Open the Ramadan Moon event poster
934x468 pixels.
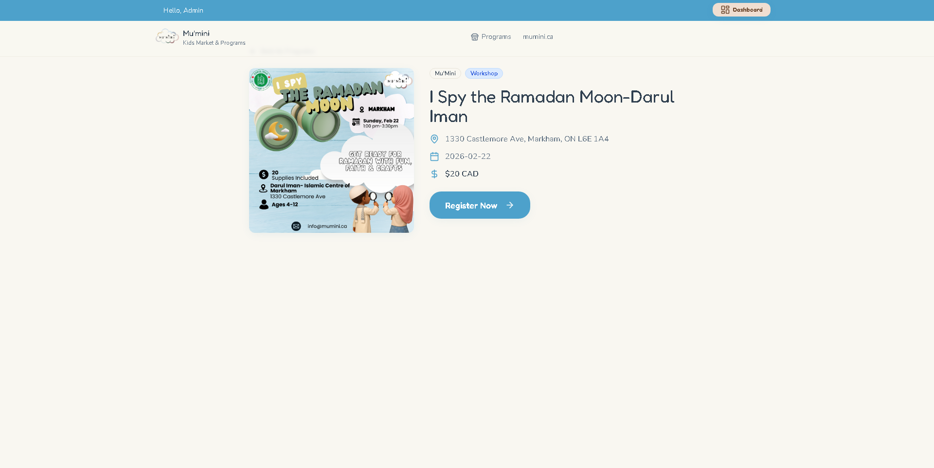click(331, 150)
